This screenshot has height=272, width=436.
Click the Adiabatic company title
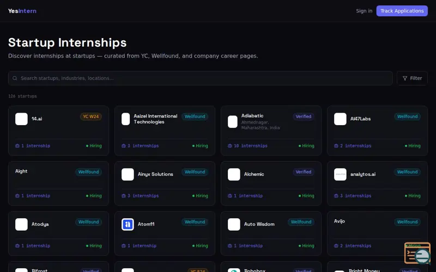[252, 115]
